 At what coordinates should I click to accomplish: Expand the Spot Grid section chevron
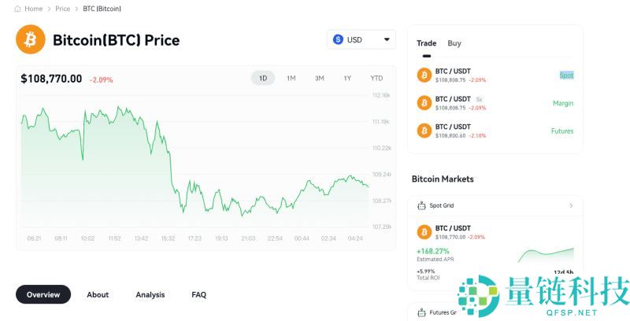[571, 205]
